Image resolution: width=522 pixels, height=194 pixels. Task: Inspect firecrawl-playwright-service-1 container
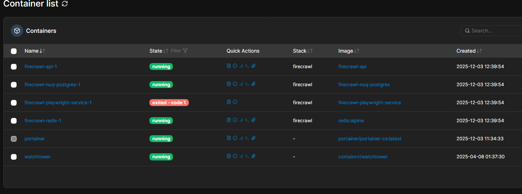pyautogui.click(x=235, y=102)
